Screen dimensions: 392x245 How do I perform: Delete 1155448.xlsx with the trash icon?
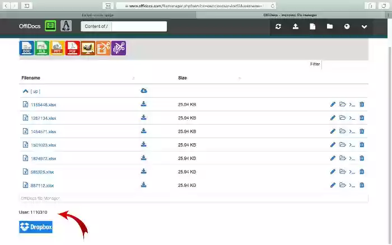(362, 105)
